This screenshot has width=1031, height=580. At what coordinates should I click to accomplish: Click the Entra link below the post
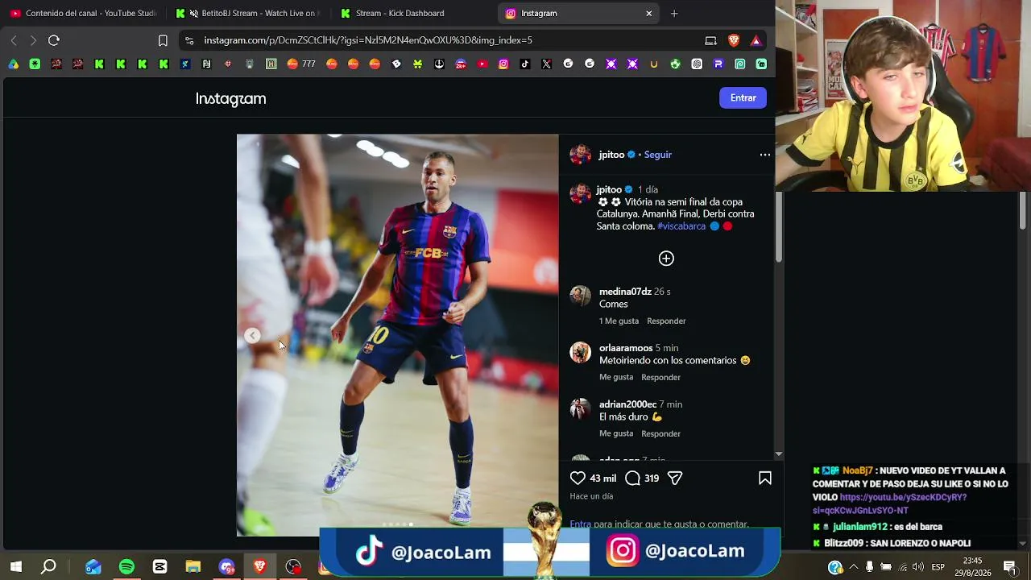580,524
